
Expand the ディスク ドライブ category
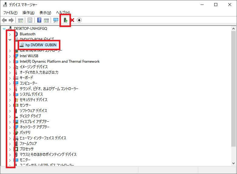pos(10,117)
